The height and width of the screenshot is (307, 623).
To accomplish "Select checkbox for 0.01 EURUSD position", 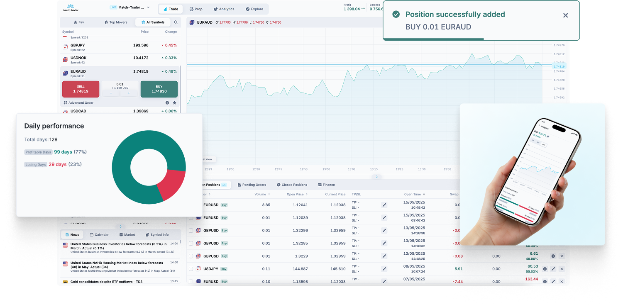I will (x=191, y=218).
